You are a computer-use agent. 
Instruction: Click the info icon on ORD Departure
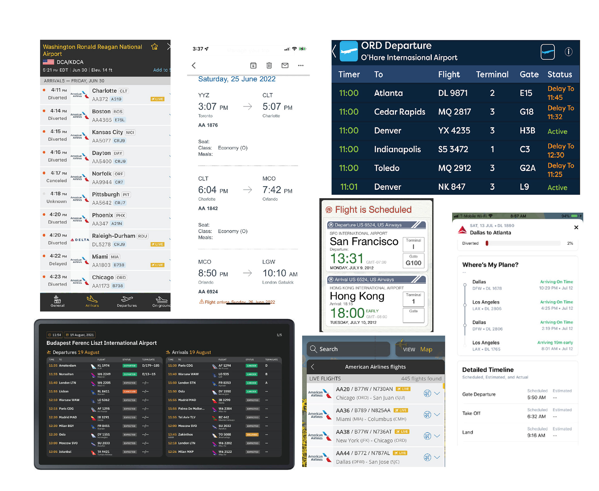(x=568, y=52)
